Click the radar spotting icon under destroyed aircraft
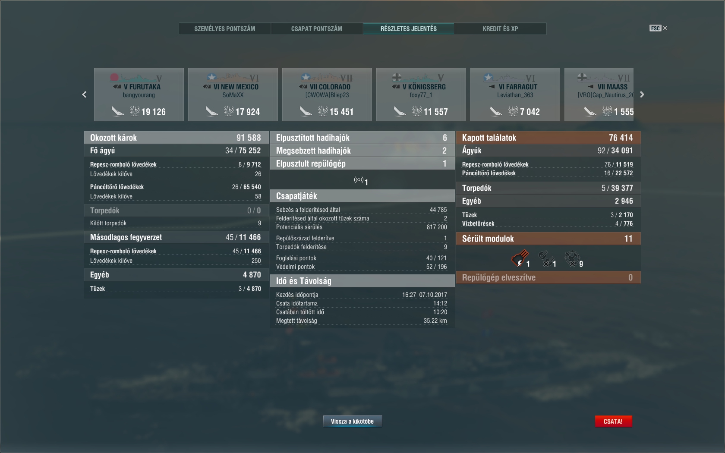Screen dimensions: 725x453 click(x=359, y=180)
